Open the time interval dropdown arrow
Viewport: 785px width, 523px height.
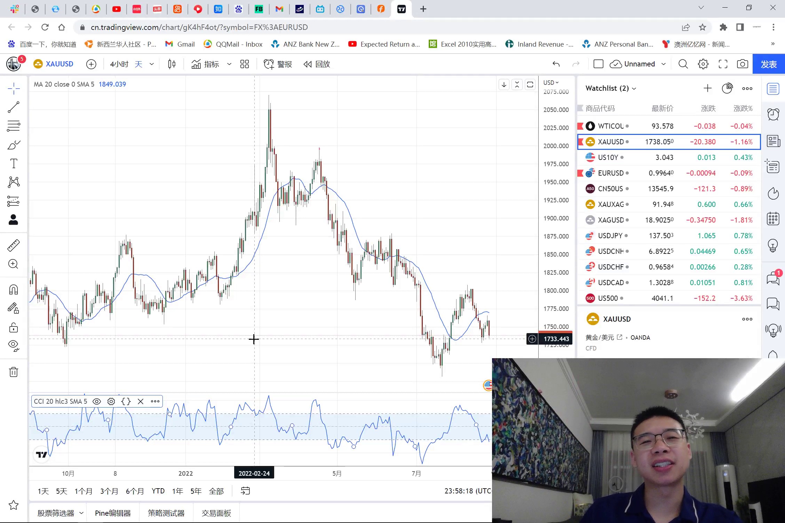152,64
